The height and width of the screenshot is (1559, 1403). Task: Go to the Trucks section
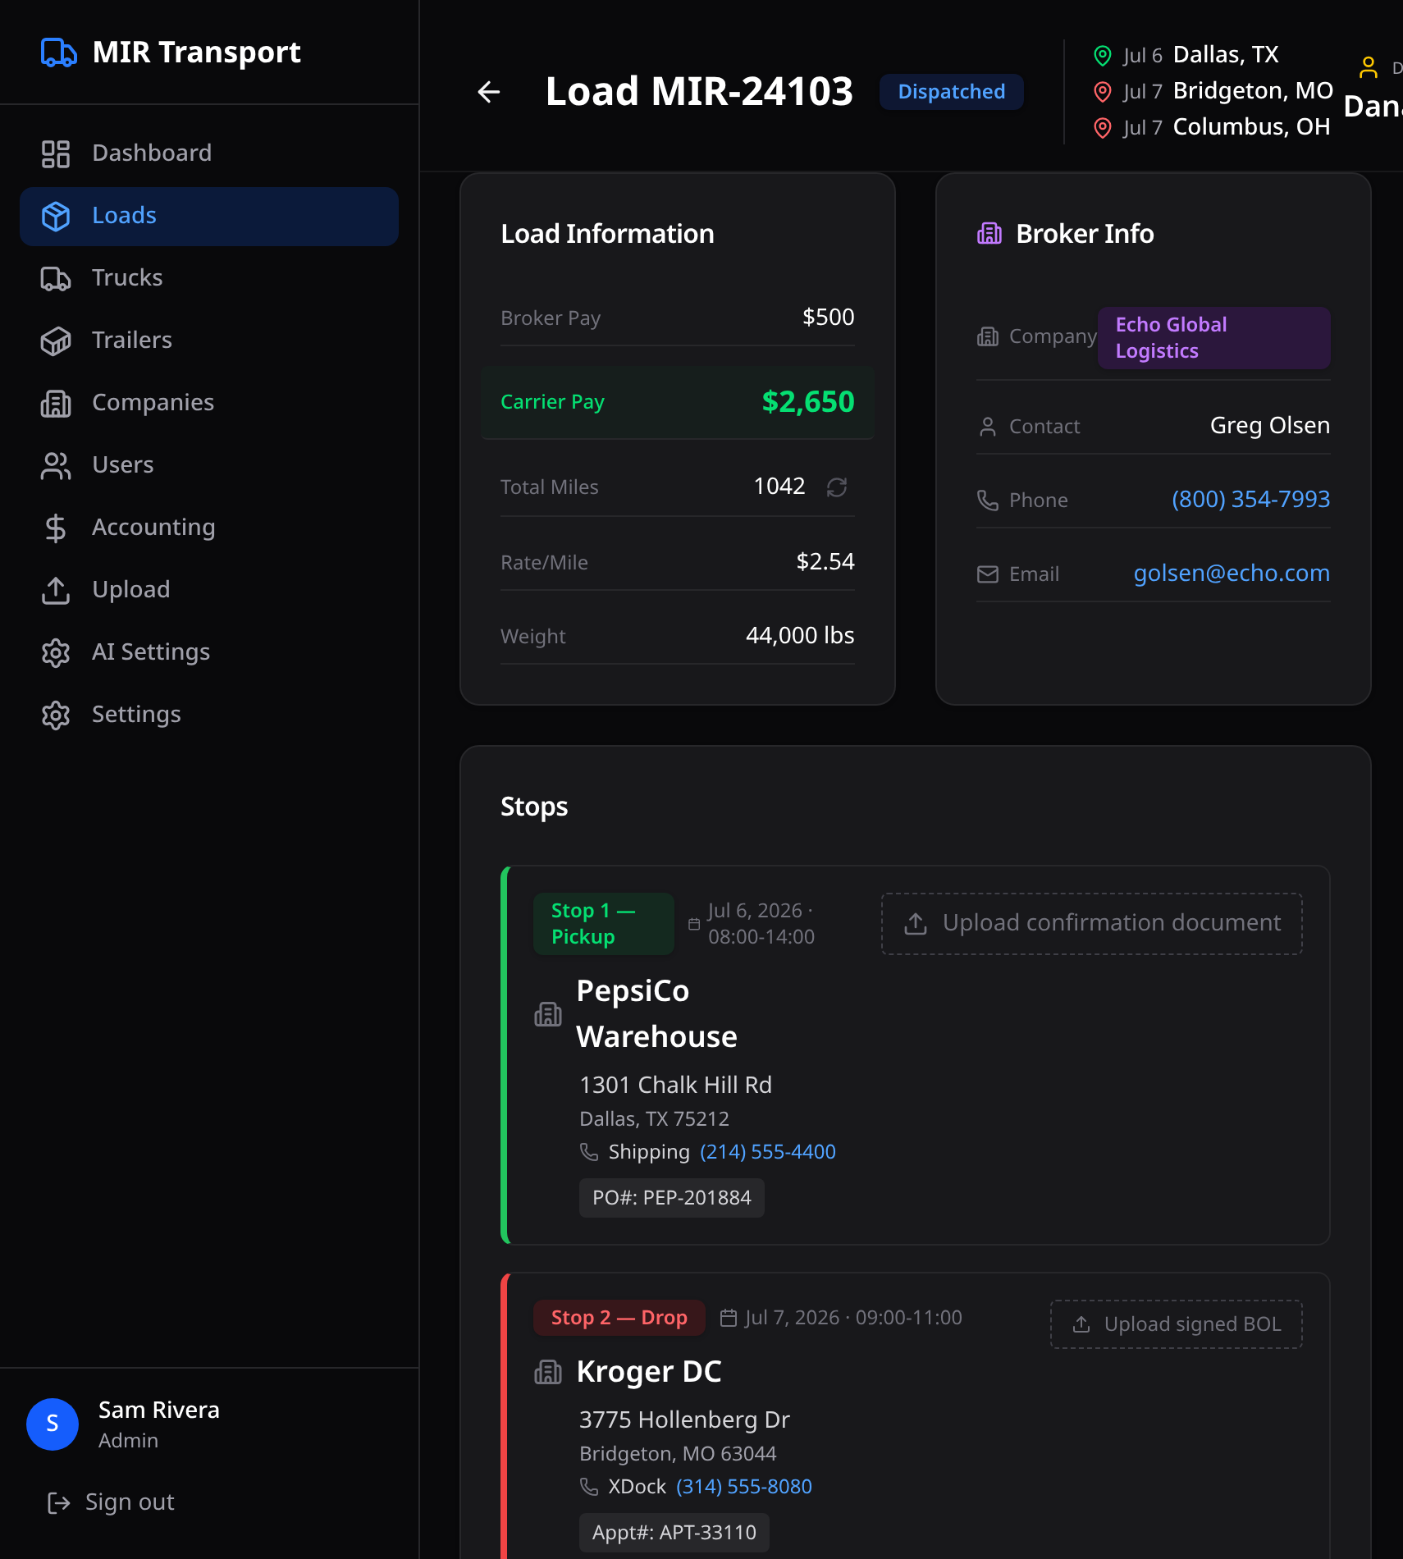click(209, 278)
